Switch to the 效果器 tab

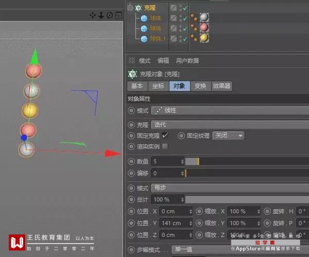[x=221, y=86]
